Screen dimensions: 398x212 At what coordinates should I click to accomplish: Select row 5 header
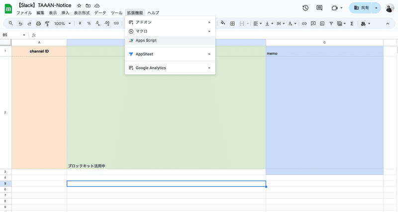tap(5, 183)
